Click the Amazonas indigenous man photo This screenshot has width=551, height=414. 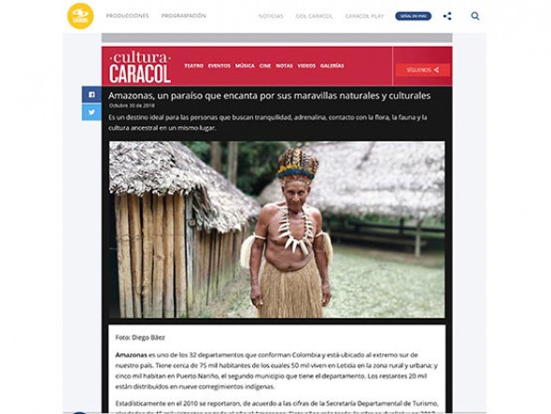[277, 230]
